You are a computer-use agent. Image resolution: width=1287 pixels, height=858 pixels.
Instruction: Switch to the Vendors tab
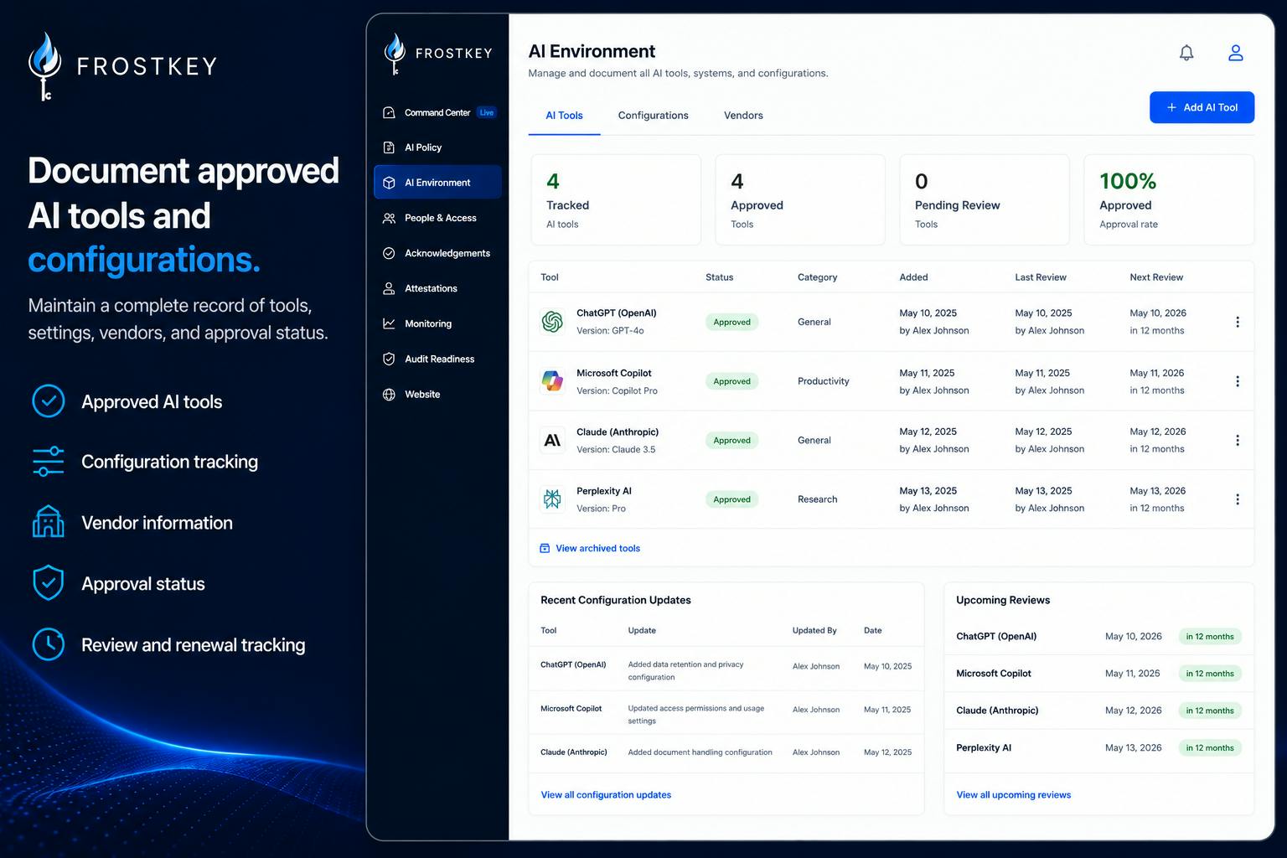[x=743, y=116]
